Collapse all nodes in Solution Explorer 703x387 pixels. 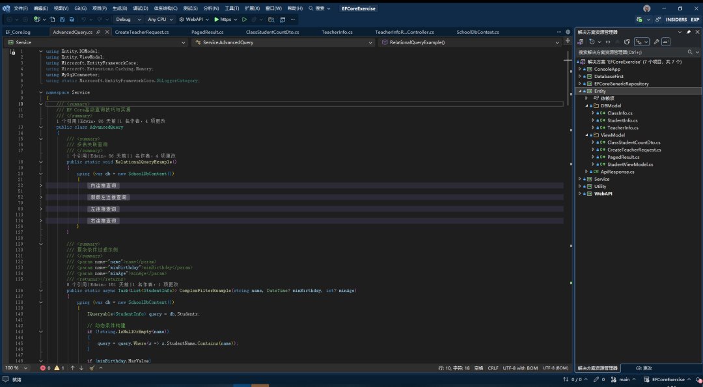[617, 41]
